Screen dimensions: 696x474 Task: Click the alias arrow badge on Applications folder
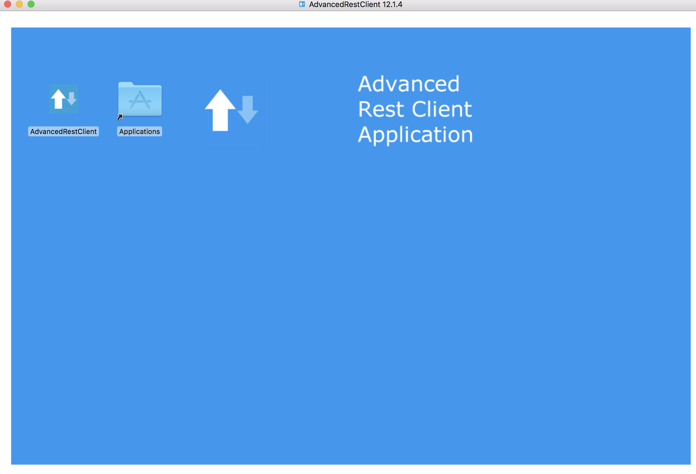120,118
